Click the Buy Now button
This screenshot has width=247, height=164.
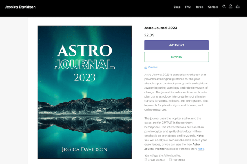[176, 57]
